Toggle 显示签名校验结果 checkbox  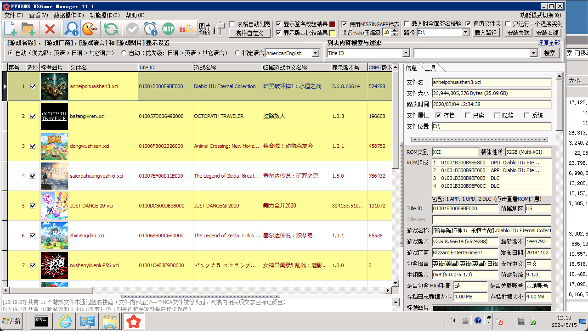[278, 24]
